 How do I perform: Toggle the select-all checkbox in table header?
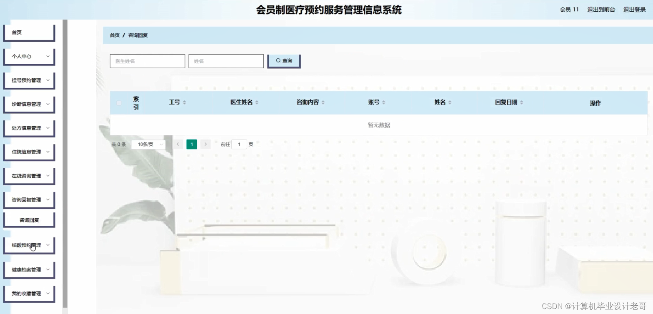119,103
